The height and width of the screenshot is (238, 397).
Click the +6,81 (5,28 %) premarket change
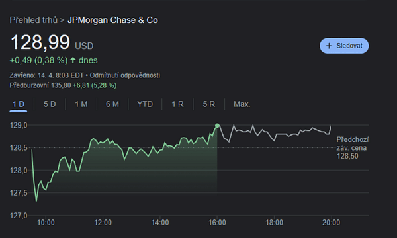point(95,85)
